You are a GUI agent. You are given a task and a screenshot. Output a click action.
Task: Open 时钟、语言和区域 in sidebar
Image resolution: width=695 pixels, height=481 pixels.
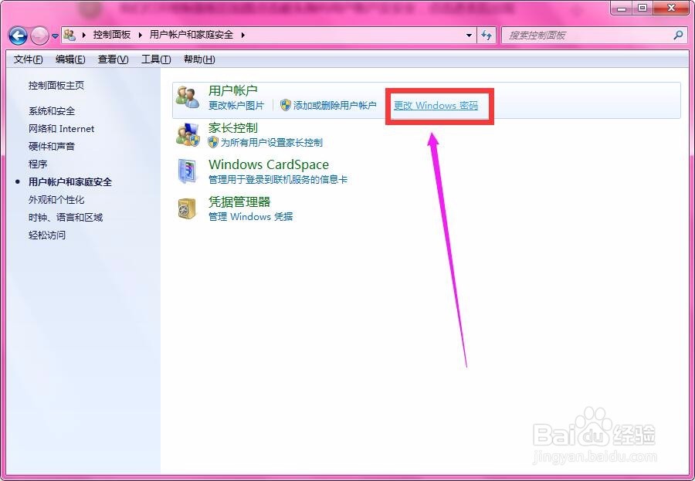tap(66, 217)
